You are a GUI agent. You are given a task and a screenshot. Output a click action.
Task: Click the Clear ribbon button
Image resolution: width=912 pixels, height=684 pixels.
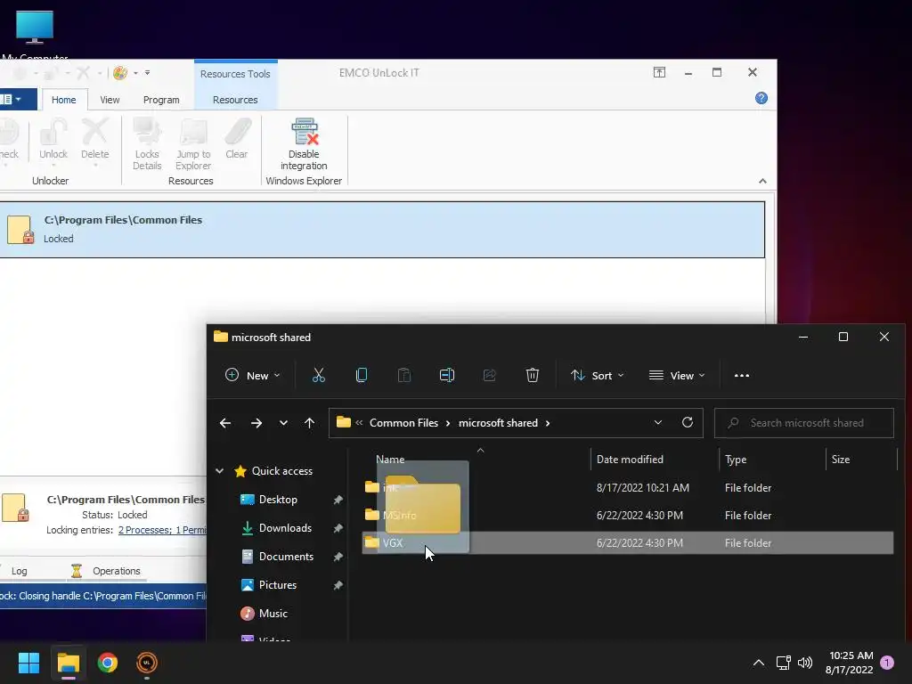[237, 140]
